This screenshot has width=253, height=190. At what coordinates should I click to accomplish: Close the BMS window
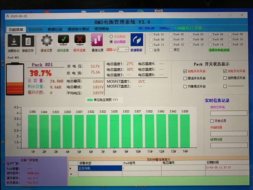click(x=242, y=15)
